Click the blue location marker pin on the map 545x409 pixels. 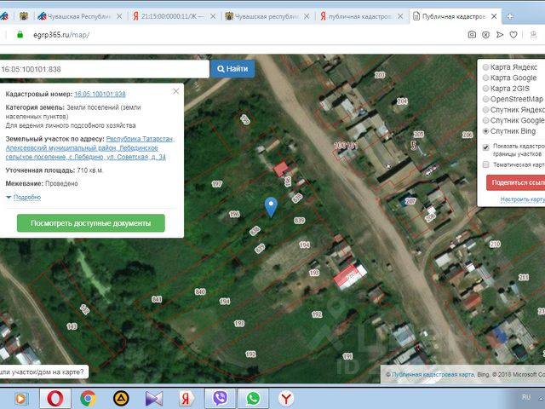(x=271, y=207)
